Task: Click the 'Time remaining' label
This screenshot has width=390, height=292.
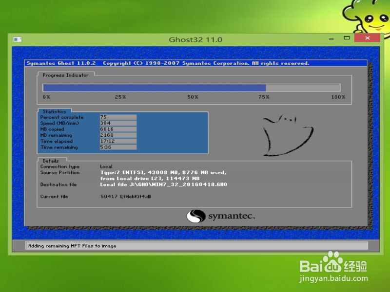Action: pos(59,147)
